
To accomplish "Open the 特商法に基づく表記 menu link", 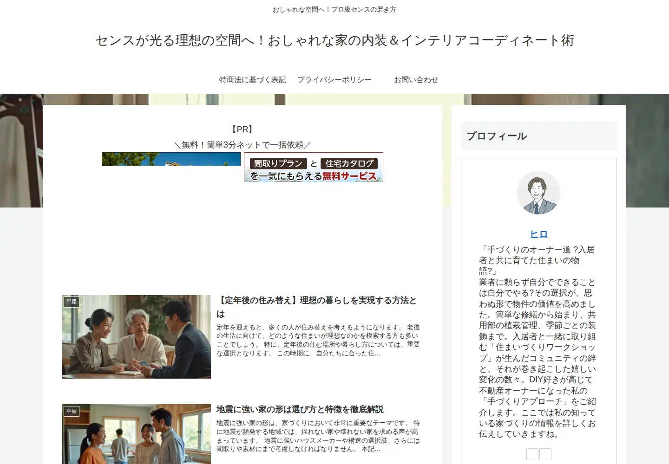I will coord(252,80).
